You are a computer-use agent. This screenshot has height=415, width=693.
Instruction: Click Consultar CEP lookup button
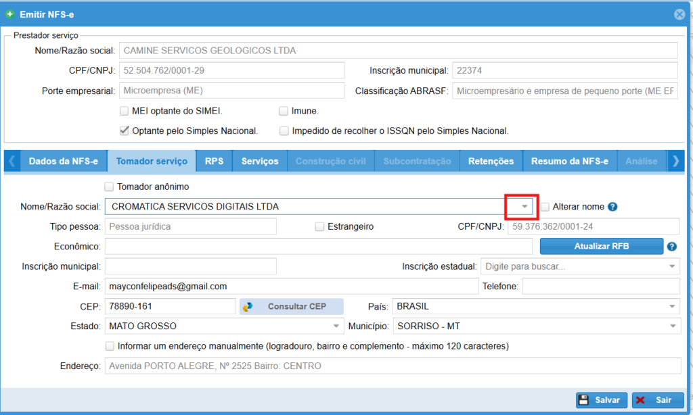click(x=291, y=306)
